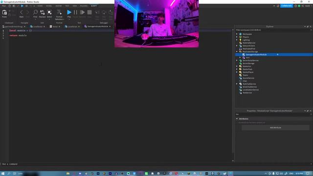The width and height of the screenshot is (313, 176).
Task: Expand the Players tree node
Action: (237, 37)
